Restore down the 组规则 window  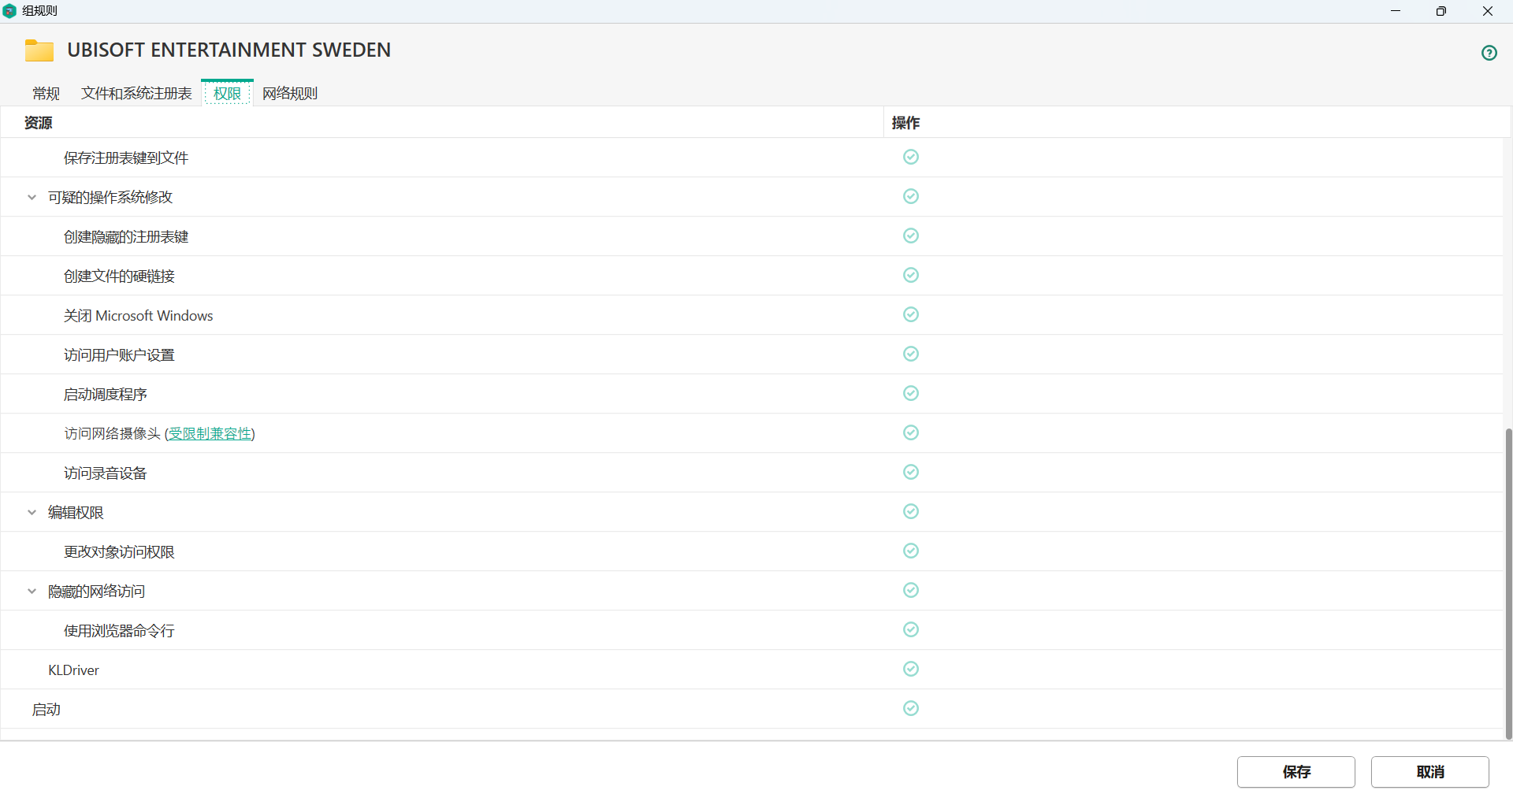[1441, 11]
